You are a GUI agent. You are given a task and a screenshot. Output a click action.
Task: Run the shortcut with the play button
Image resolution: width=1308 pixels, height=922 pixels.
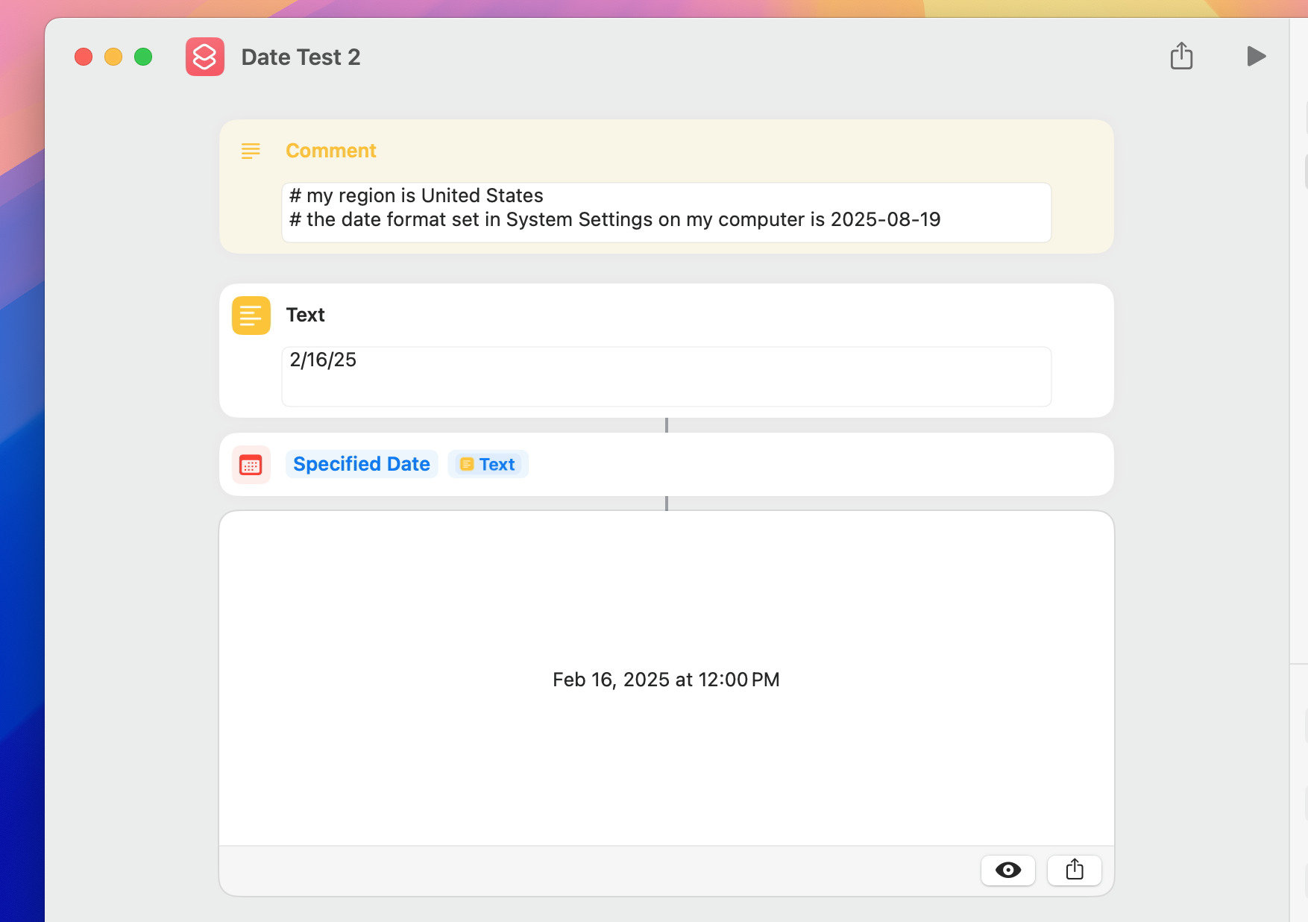(x=1256, y=57)
